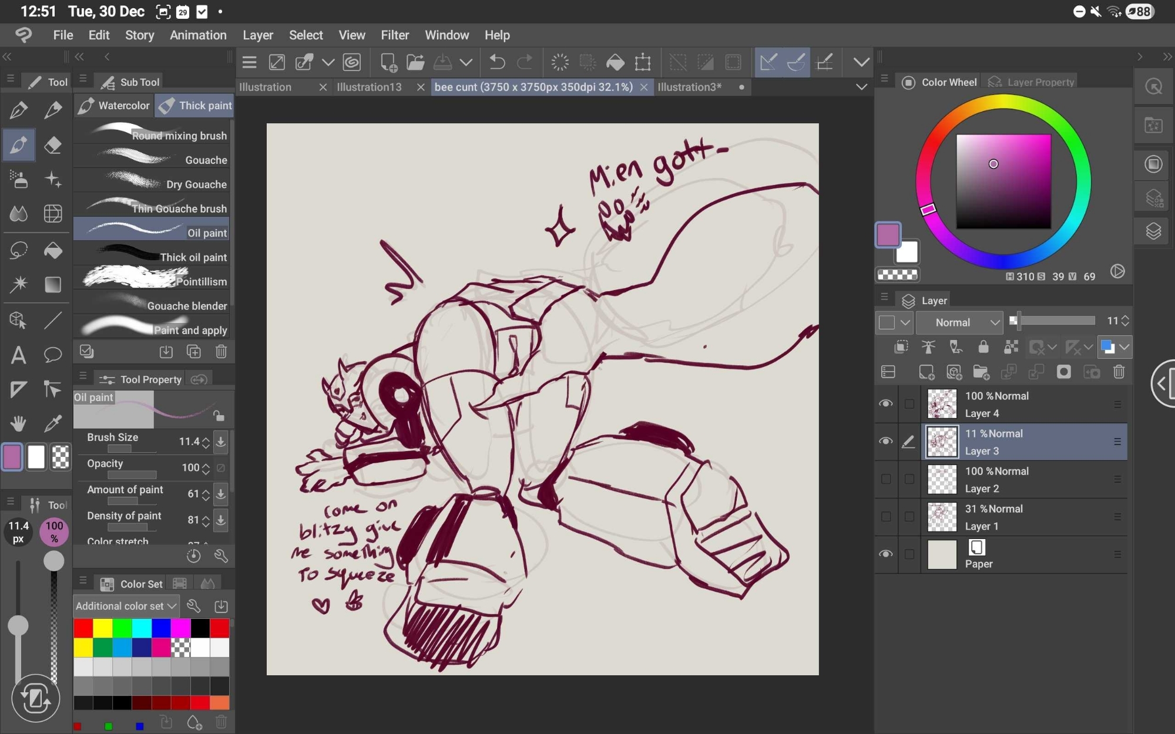Open the Filter menu
The image size is (1175, 734).
coord(394,35)
